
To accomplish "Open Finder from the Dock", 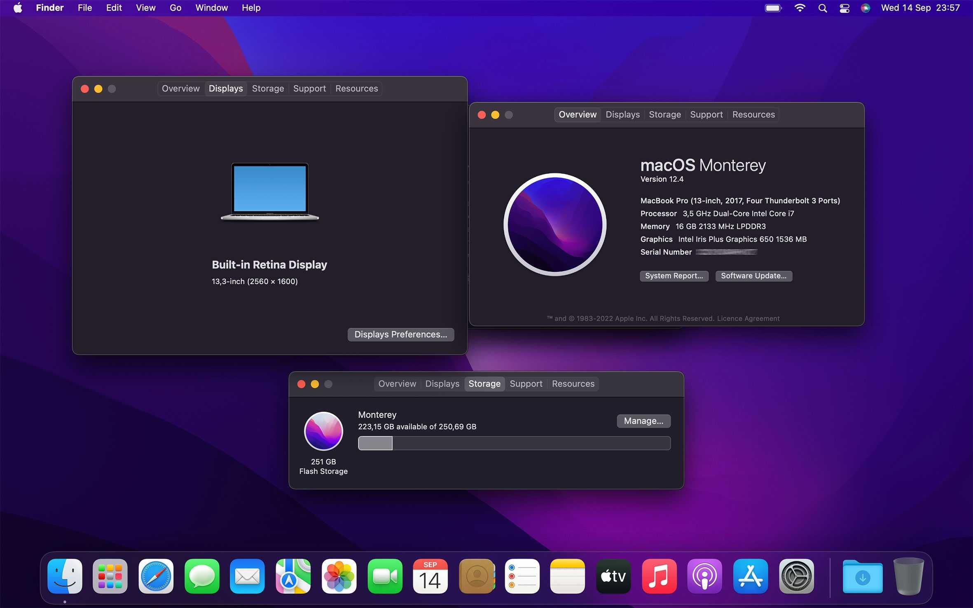I will click(x=65, y=576).
